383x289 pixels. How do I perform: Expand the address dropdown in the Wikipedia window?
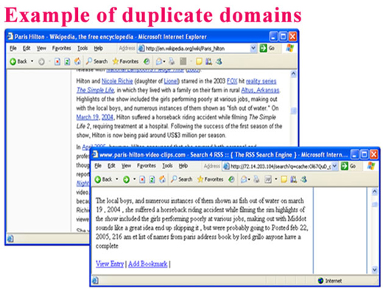click(253, 49)
